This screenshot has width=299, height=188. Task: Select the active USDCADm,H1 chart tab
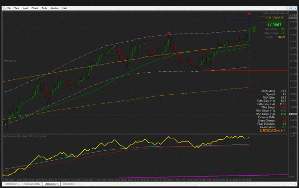coord(52,184)
